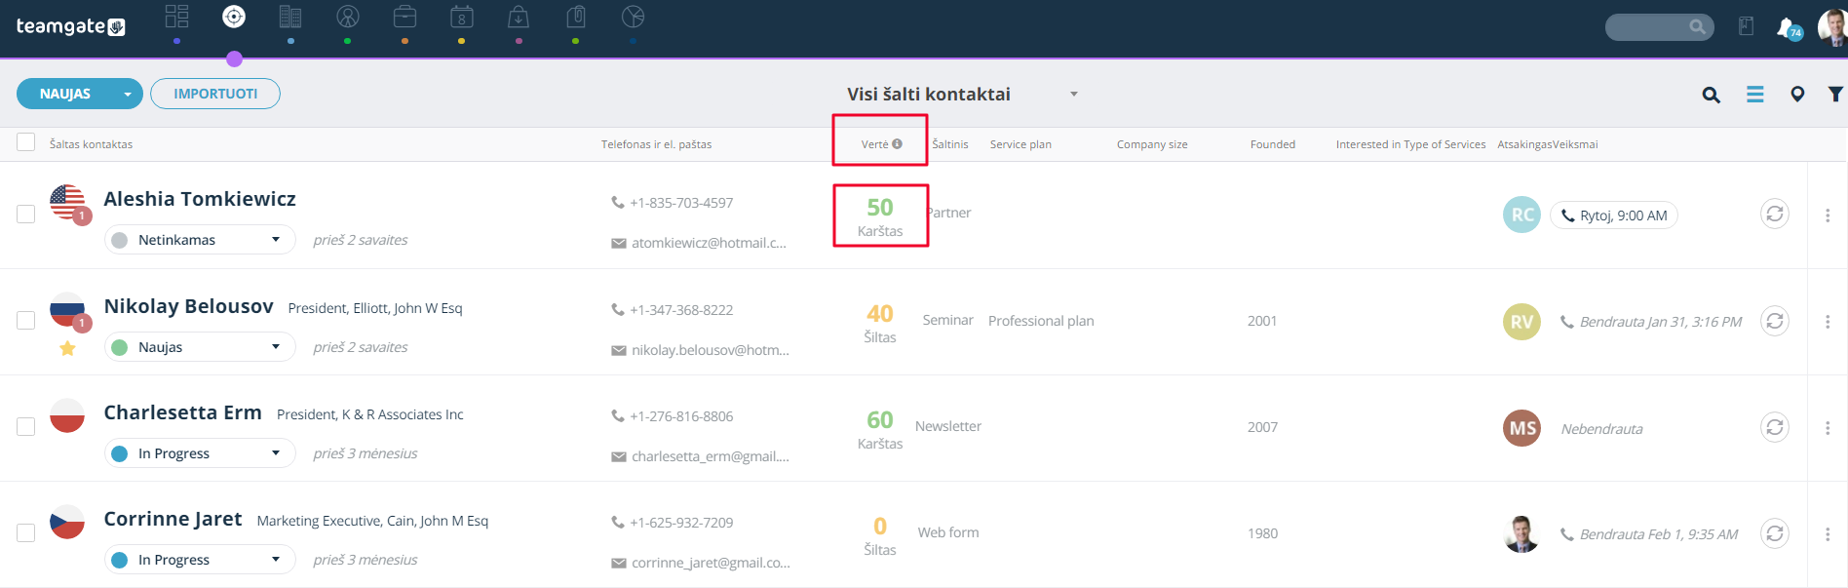Click the Rytoj, 9:00 AM call activity
The image size is (1848, 588).
click(1613, 216)
